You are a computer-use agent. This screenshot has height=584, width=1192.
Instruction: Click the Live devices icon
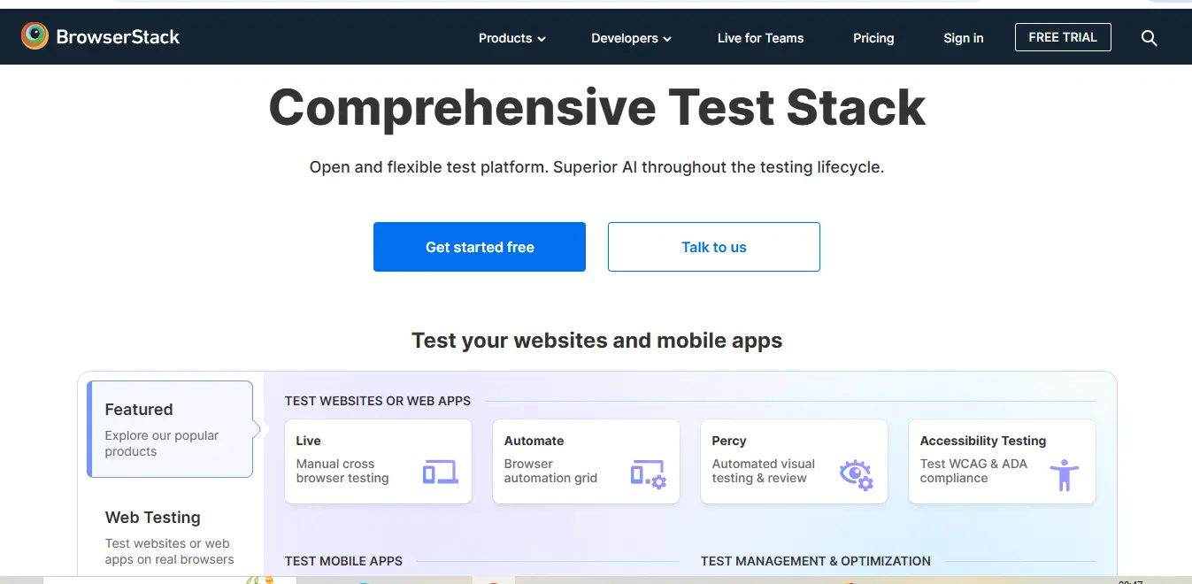[440, 473]
